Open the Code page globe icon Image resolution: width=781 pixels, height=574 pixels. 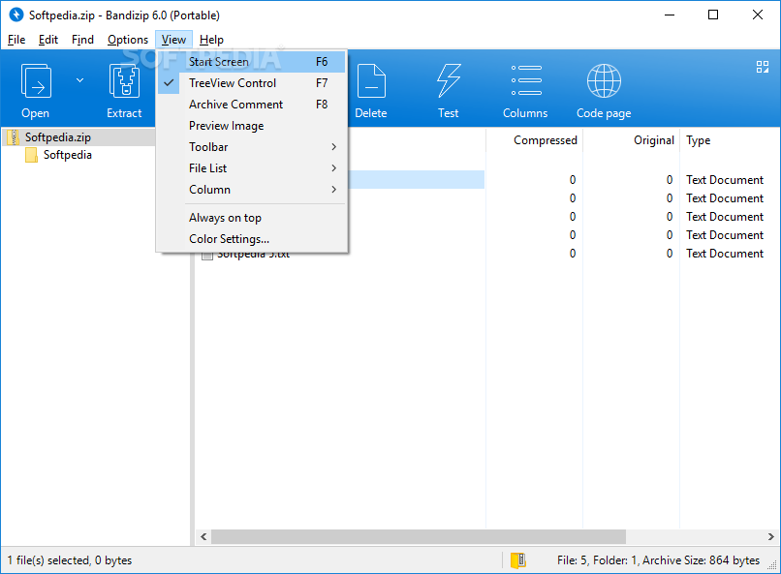604,80
